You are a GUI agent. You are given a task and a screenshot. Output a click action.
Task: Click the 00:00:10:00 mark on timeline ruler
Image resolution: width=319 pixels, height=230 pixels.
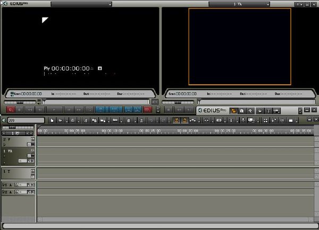[112, 131]
